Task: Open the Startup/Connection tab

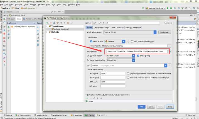Action: tap(133, 28)
